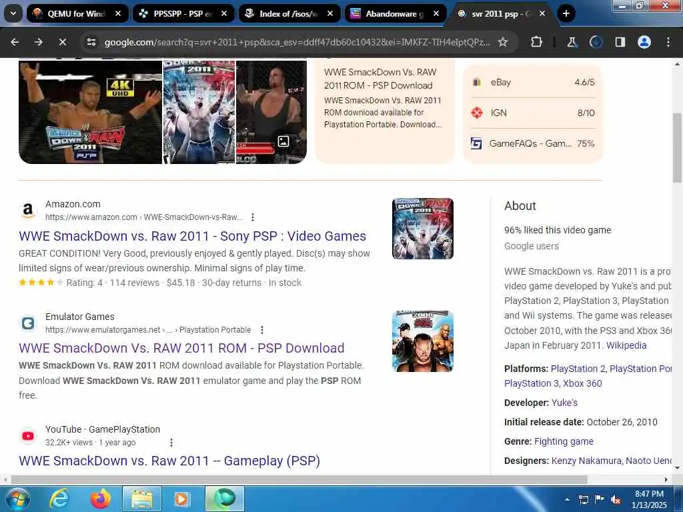Open the Undertaker cage screenshot image

point(271,112)
